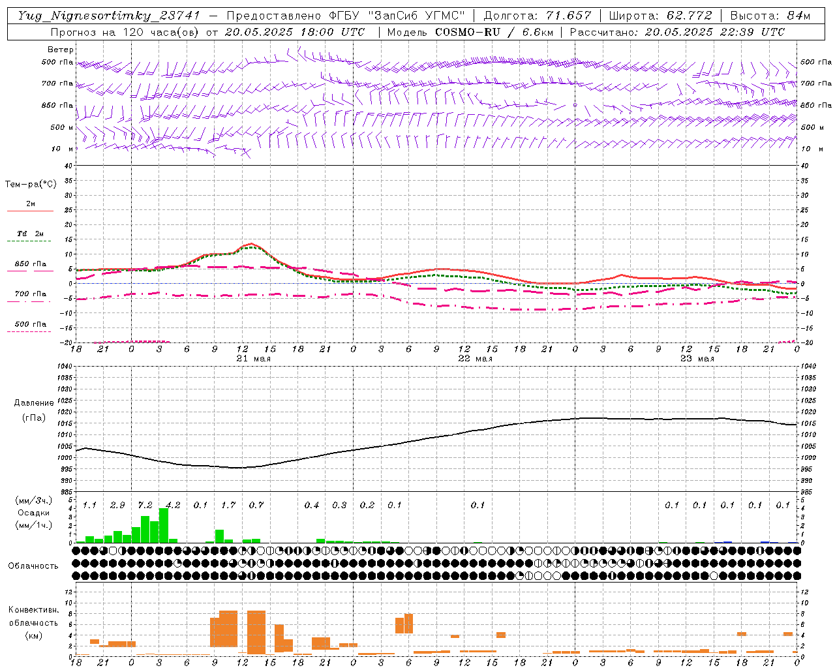Select the provider text ФГБУ "ЗапСиб УГМС"
The width and height of the screenshot is (835, 668).
tap(397, 16)
